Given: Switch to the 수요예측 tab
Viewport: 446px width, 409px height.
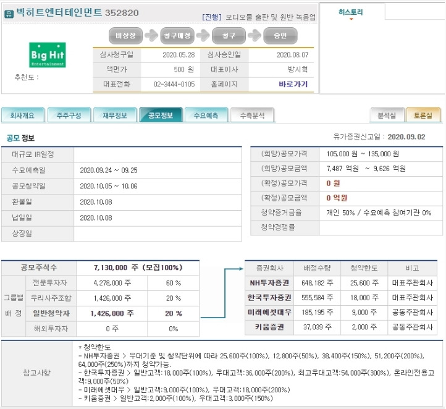Looking at the screenshot, I should tap(206, 115).
